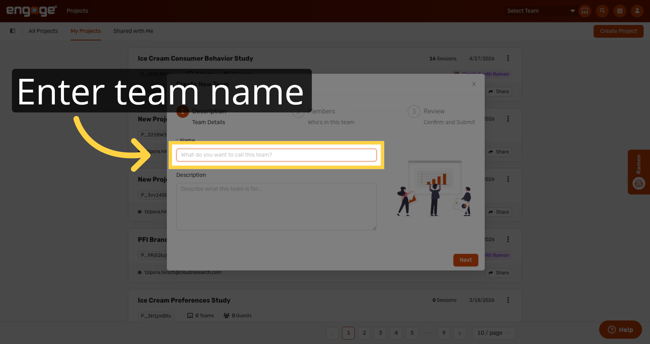Click the Select Team dropdown arrow
Image resolution: width=650 pixels, height=344 pixels.
(572, 11)
